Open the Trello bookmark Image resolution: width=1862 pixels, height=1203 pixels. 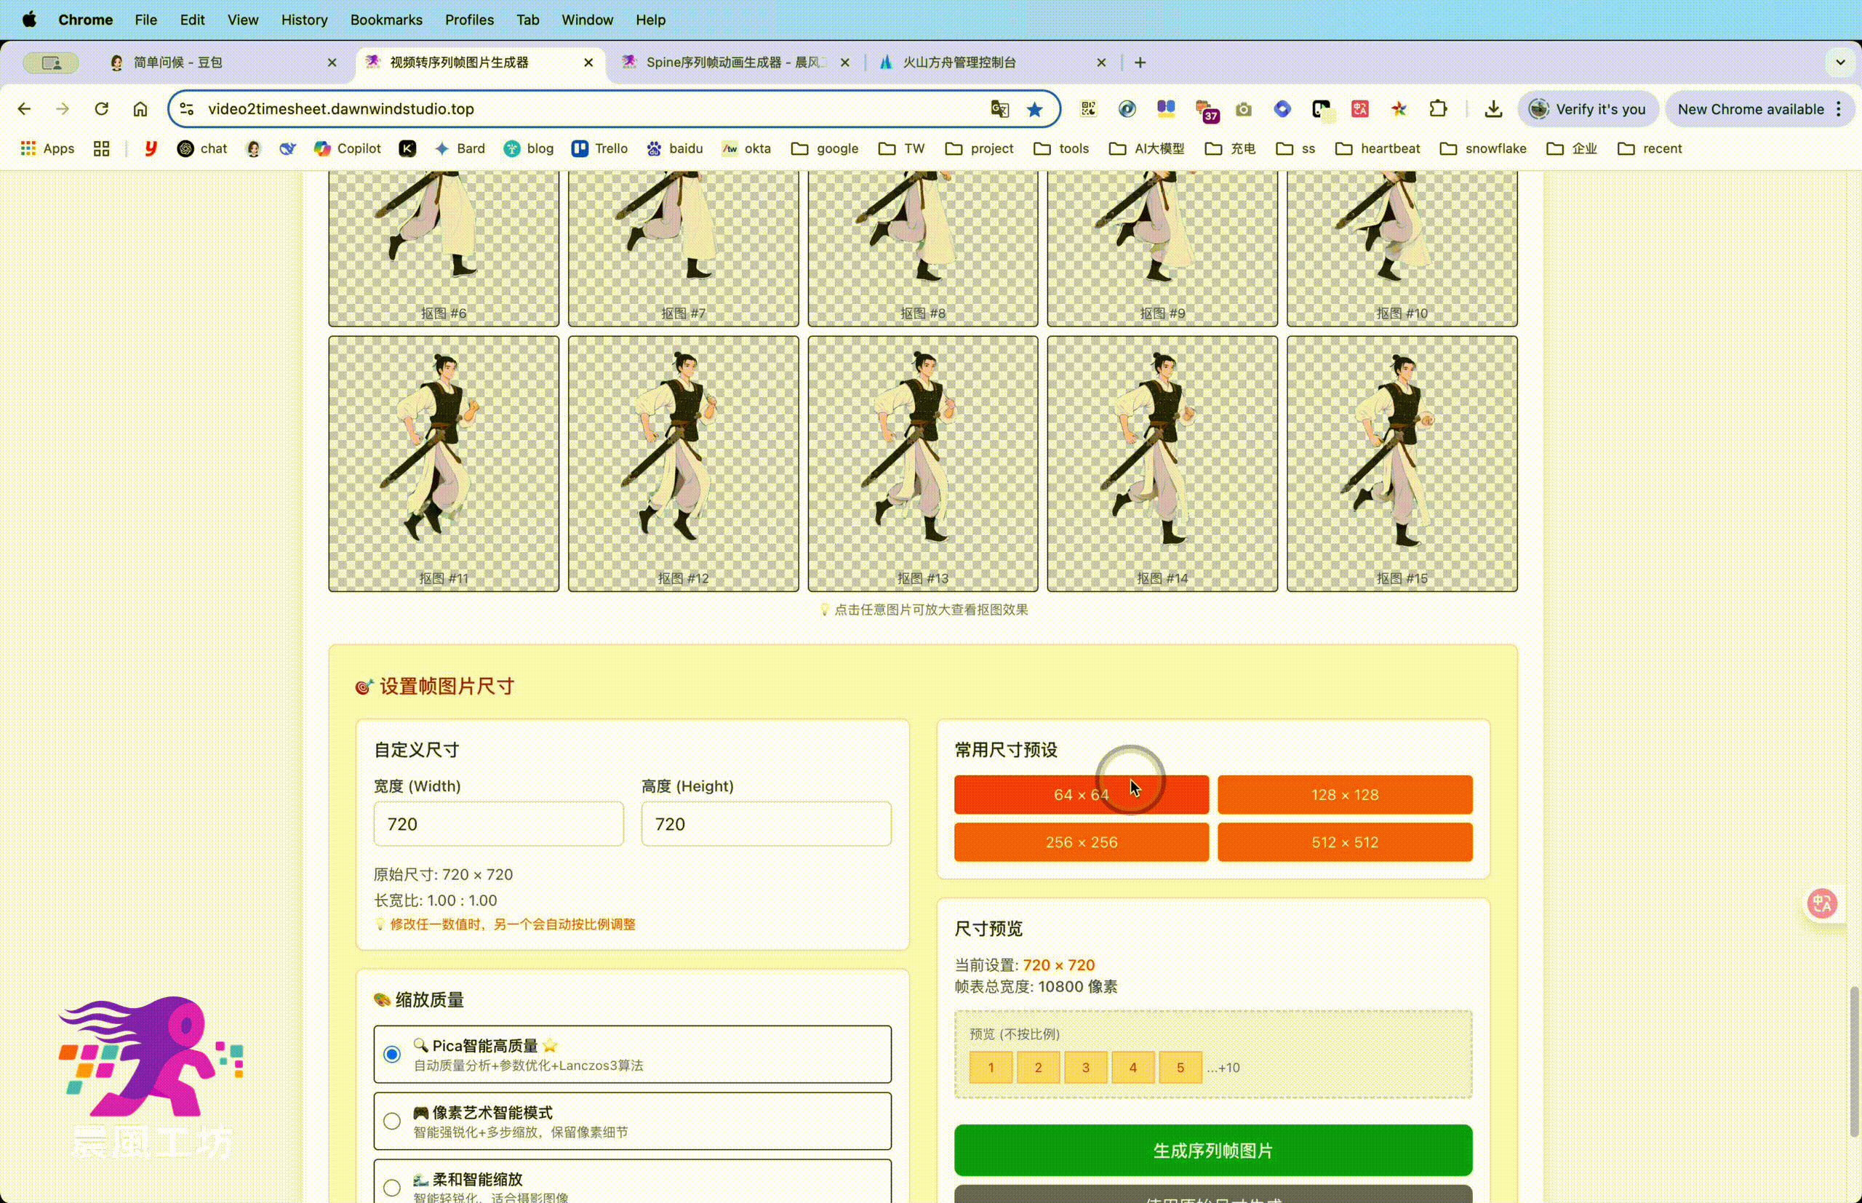coord(600,148)
